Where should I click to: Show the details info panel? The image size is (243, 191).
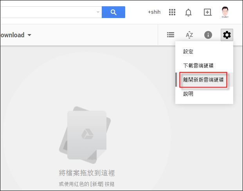point(208,35)
